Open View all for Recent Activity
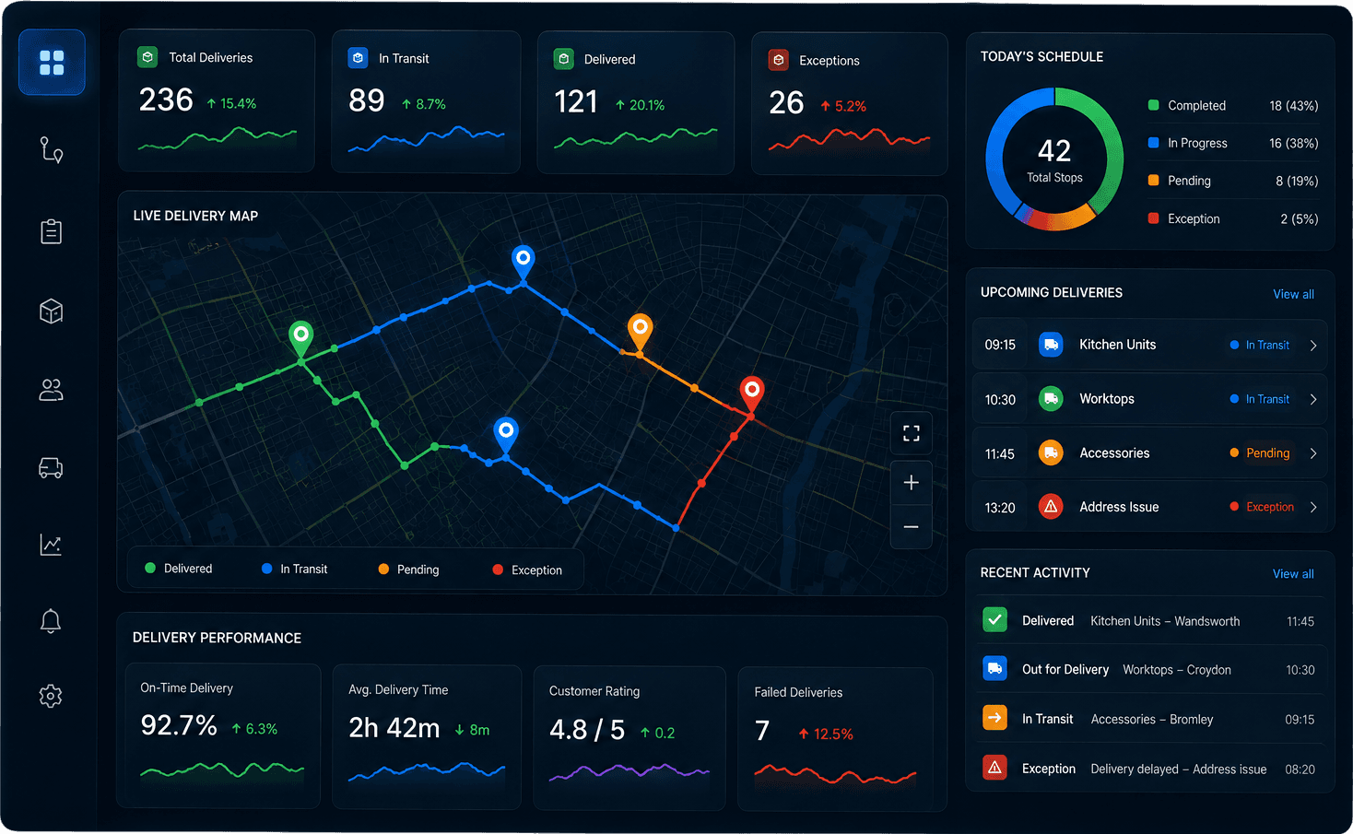This screenshot has width=1353, height=834. (x=1293, y=573)
